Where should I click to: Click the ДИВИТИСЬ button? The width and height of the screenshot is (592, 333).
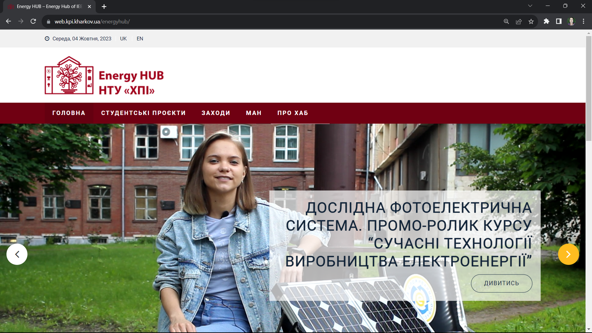pyautogui.click(x=501, y=283)
